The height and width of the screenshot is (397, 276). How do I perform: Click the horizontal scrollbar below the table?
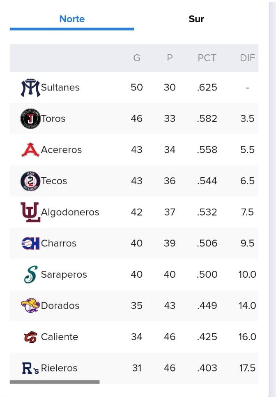(x=55, y=382)
